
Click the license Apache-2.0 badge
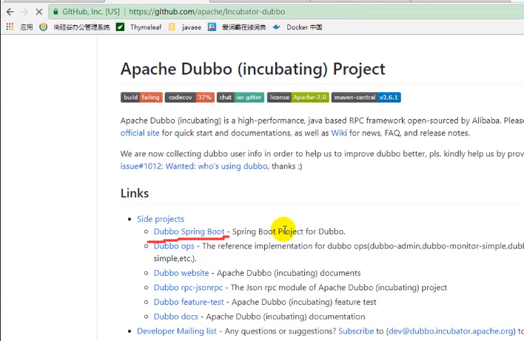click(298, 97)
